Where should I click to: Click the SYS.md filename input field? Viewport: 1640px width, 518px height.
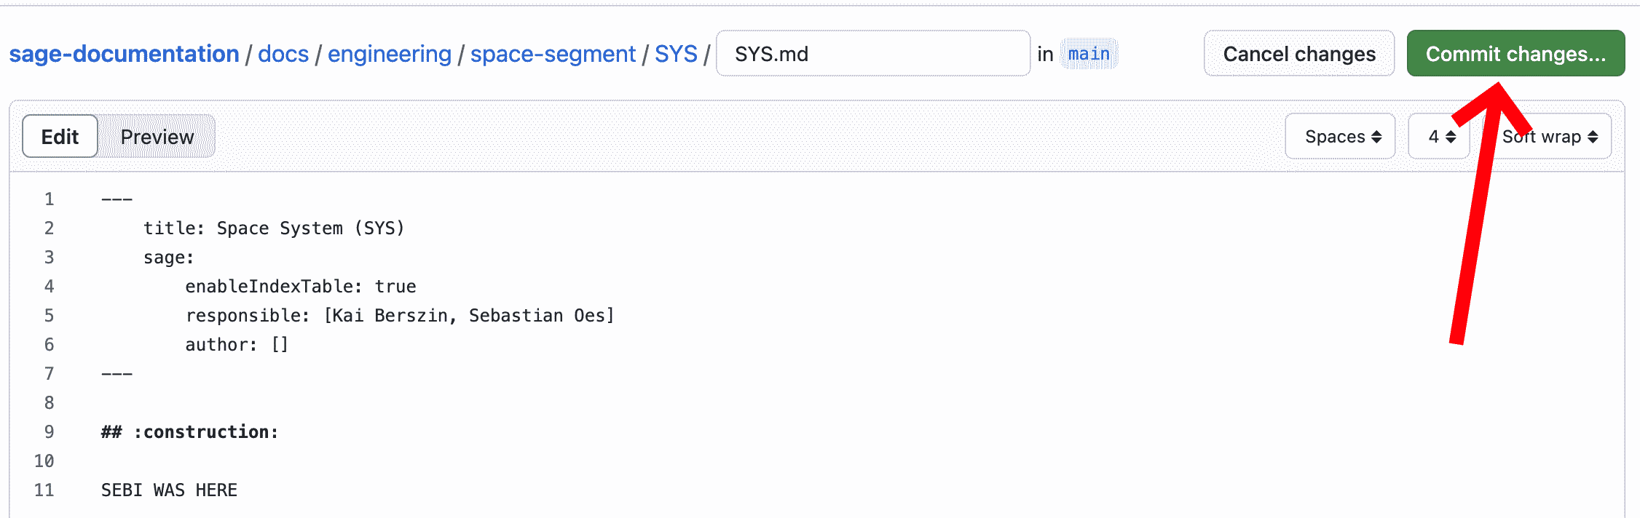click(x=872, y=53)
